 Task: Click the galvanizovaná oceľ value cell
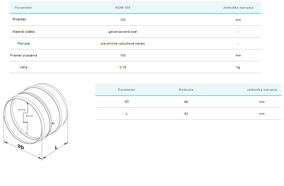click(122, 32)
